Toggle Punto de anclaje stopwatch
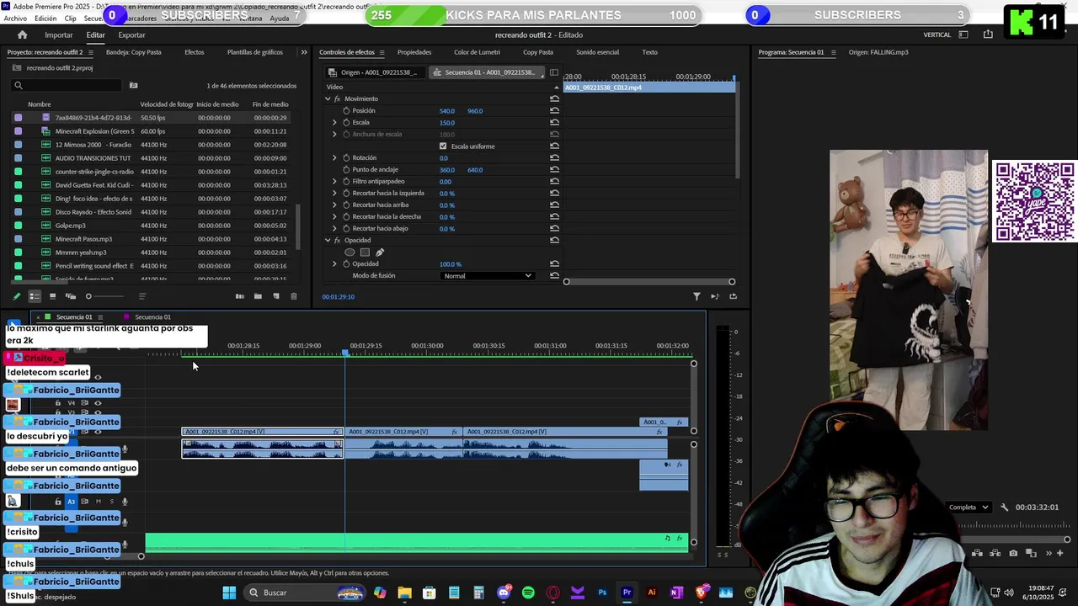The image size is (1078, 606). click(346, 169)
